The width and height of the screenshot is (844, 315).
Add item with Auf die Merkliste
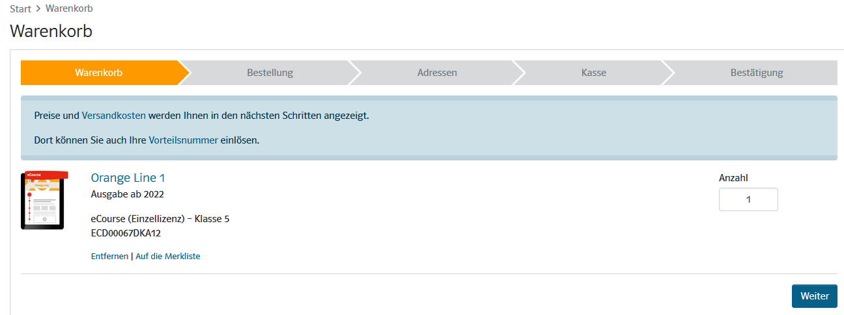[x=168, y=256]
